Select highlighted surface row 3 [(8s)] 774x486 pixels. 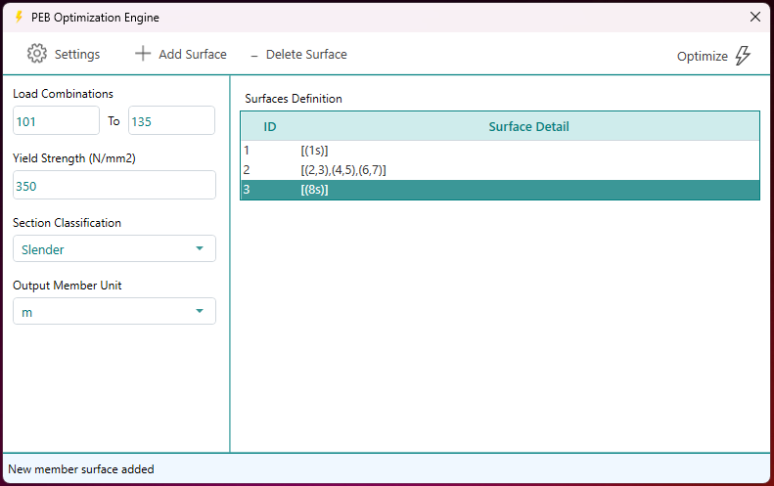313,190
